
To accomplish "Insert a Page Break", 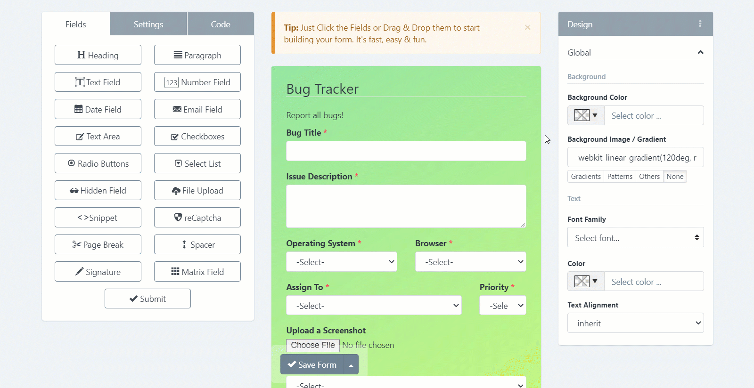I will 98,245.
